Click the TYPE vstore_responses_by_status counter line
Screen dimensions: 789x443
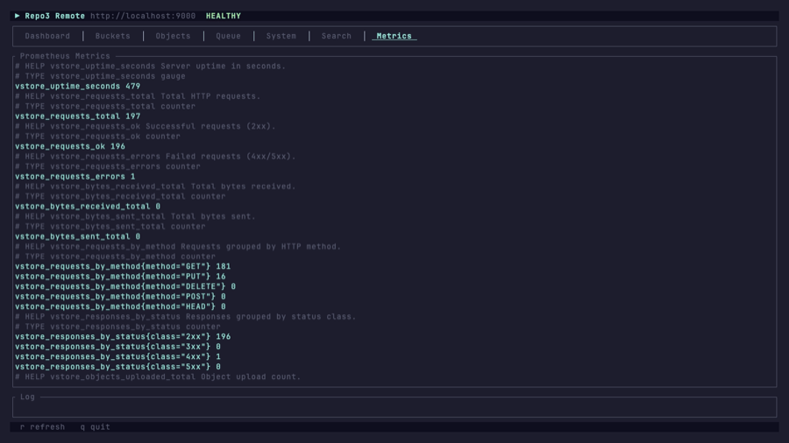tap(117, 327)
